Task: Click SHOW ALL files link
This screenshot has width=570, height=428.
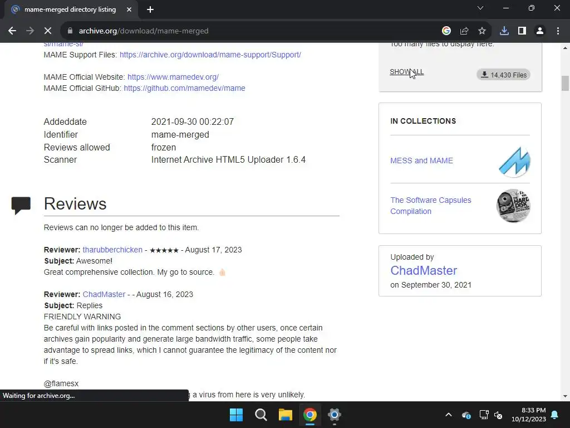Action: point(406,72)
